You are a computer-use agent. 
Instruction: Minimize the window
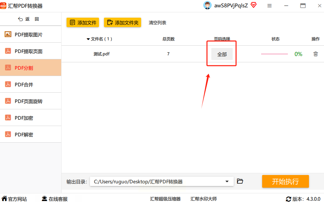point(286,6)
